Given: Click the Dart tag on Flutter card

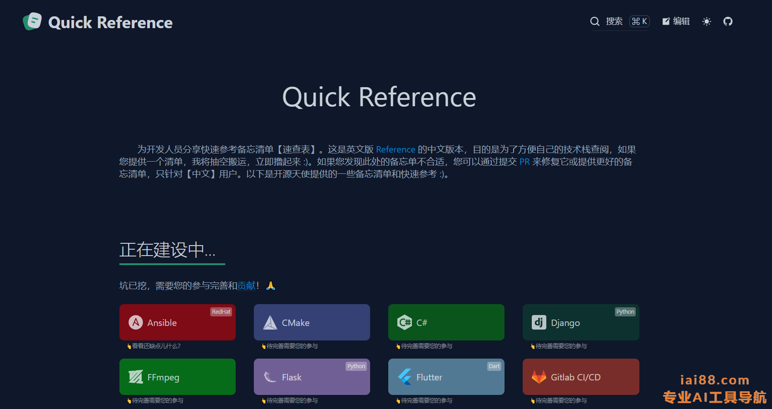Looking at the screenshot, I should tap(494, 366).
